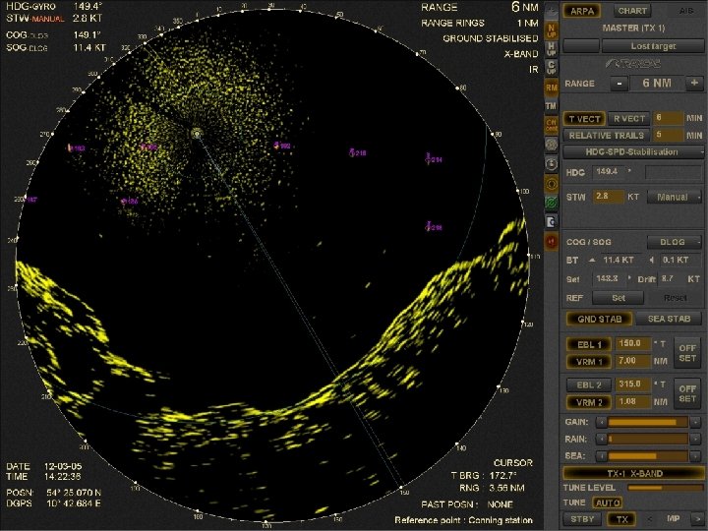The image size is (708, 531).
Task: Select Course Up orientation icon
Action: [552, 68]
